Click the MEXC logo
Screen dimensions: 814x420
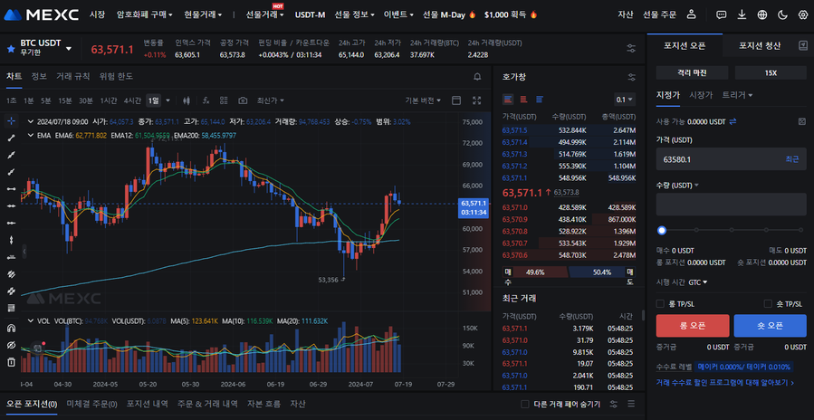click(41, 14)
